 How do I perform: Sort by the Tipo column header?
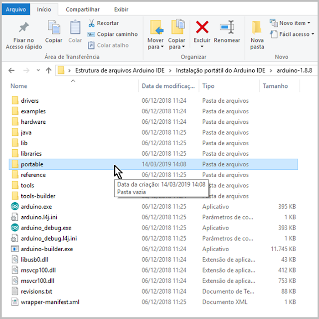(x=208, y=86)
